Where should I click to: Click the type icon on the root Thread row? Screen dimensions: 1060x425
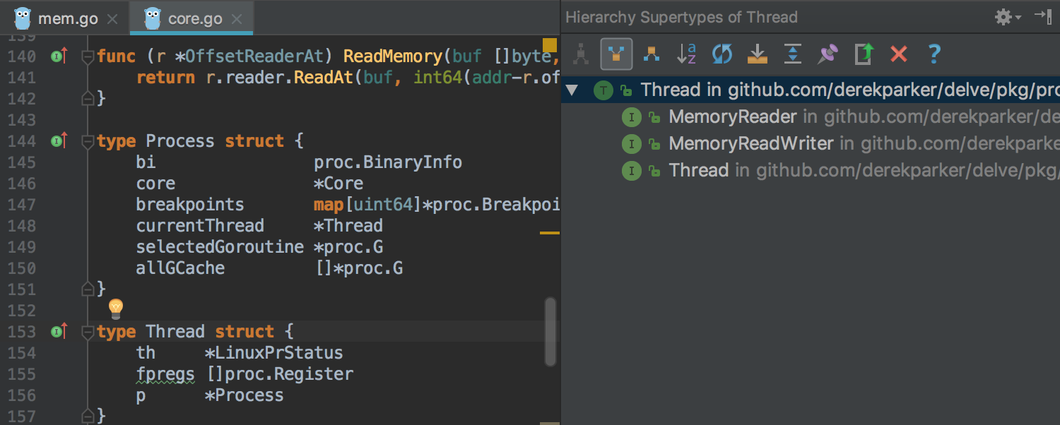[x=603, y=90]
